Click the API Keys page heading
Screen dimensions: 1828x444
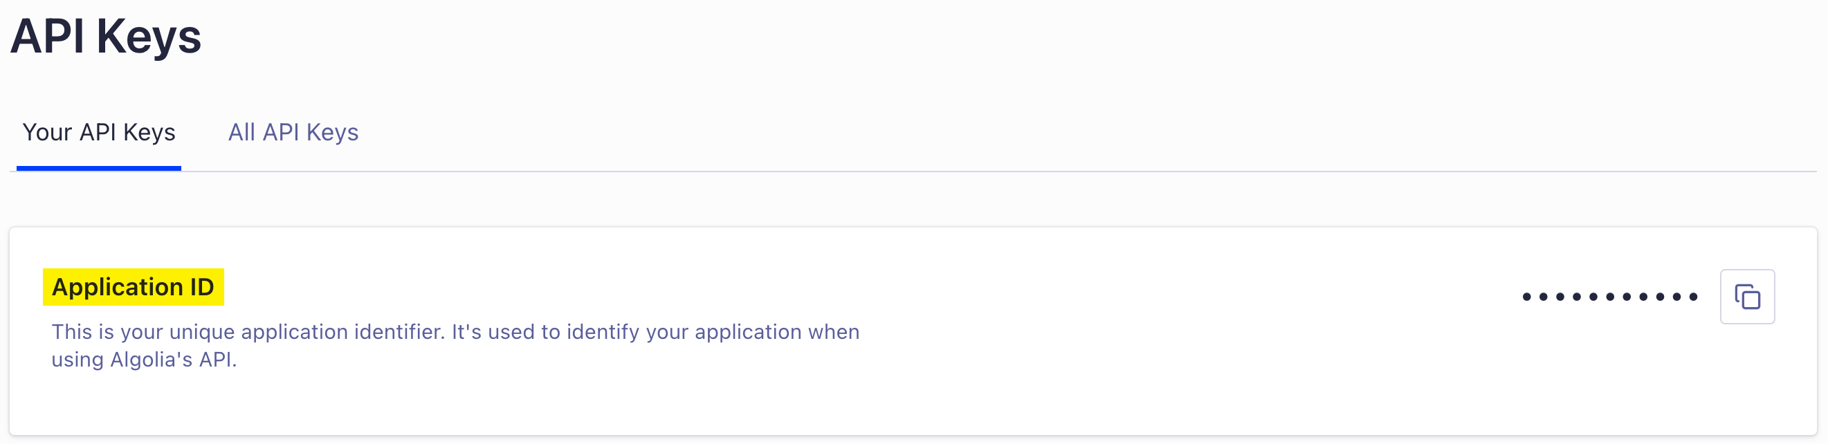pos(106,37)
